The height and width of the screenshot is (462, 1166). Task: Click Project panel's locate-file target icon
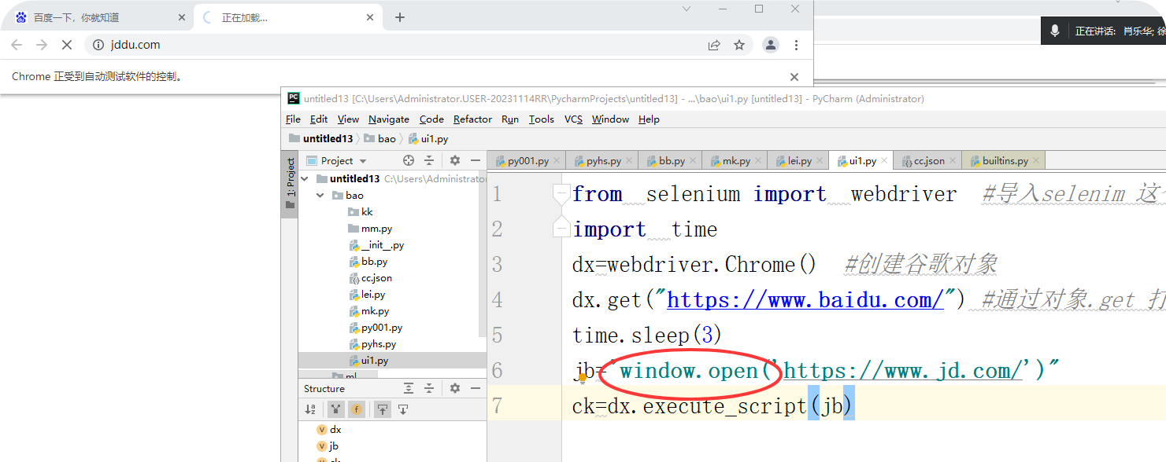pos(408,160)
